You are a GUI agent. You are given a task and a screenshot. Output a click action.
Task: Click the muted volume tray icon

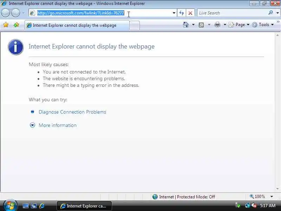tap(254, 205)
